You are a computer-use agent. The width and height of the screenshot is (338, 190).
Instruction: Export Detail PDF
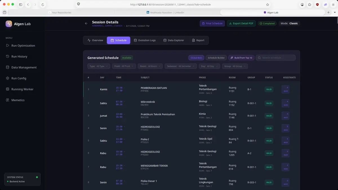pyautogui.click(x=241, y=23)
